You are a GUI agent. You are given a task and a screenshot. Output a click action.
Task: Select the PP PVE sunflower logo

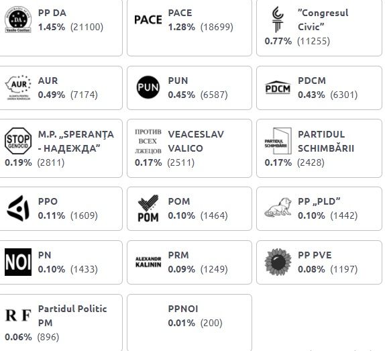coord(278,262)
